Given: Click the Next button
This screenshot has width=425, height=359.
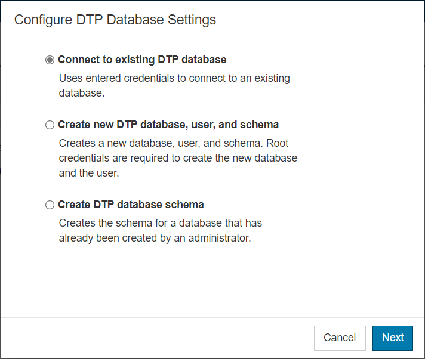Looking at the screenshot, I should [x=393, y=338].
